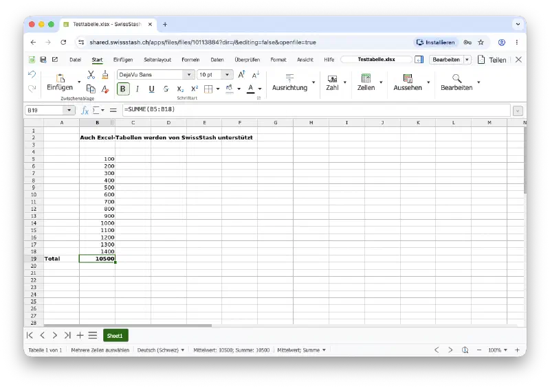The image size is (550, 388).
Task: Click the Einfügen paste icon
Action: tap(60, 82)
